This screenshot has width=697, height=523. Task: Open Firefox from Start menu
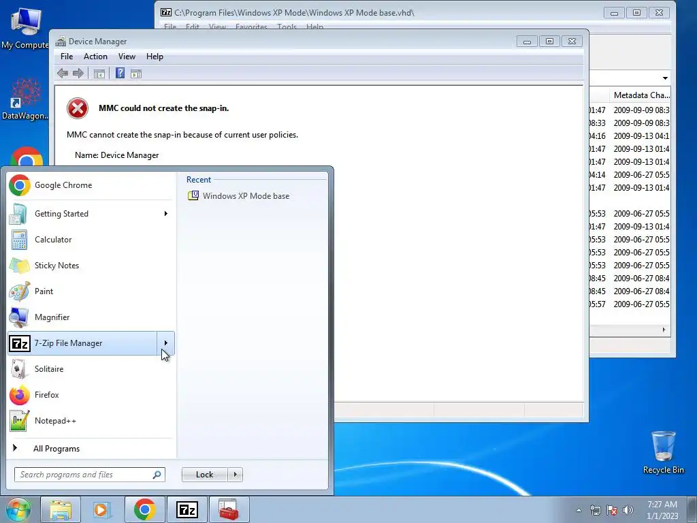click(91, 394)
